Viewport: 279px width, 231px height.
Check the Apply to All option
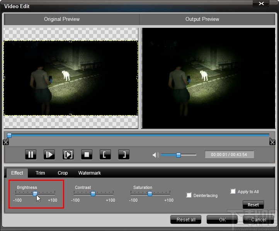click(233, 191)
